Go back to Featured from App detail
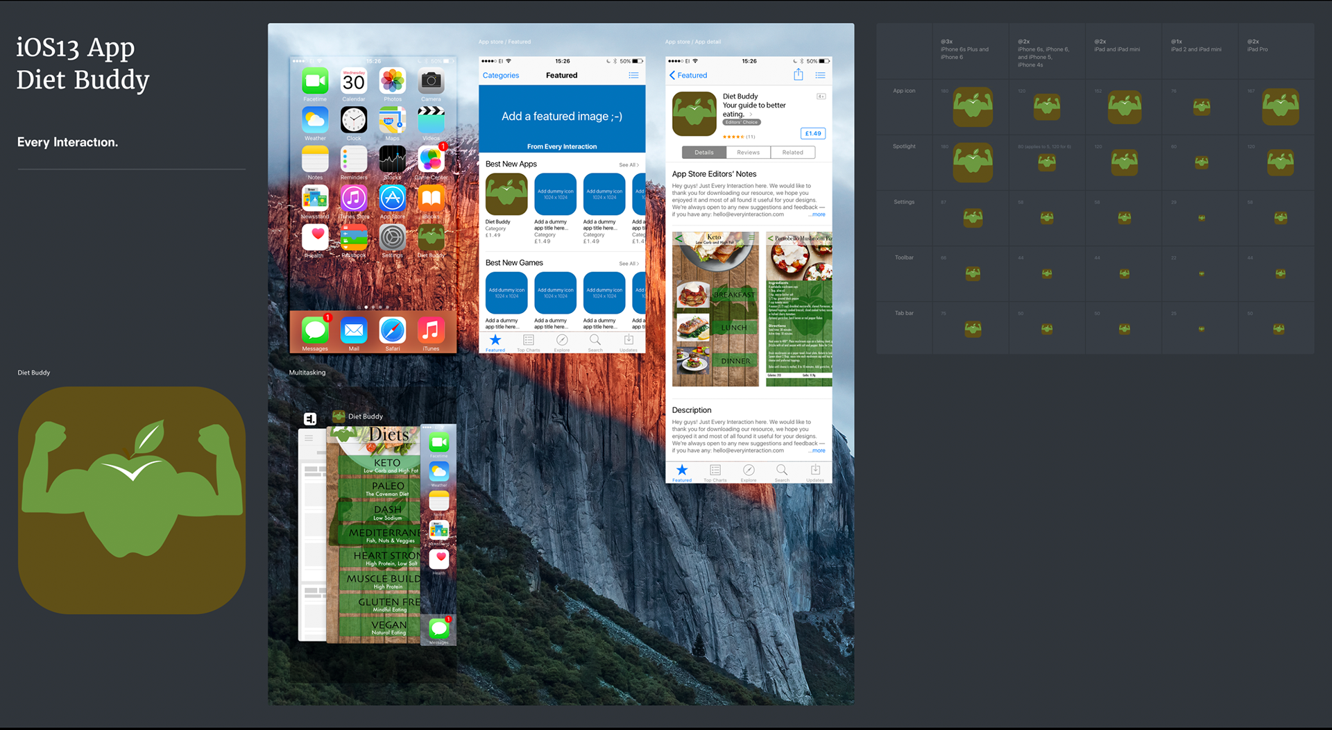Viewport: 1332px width, 730px height. [x=688, y=76]
